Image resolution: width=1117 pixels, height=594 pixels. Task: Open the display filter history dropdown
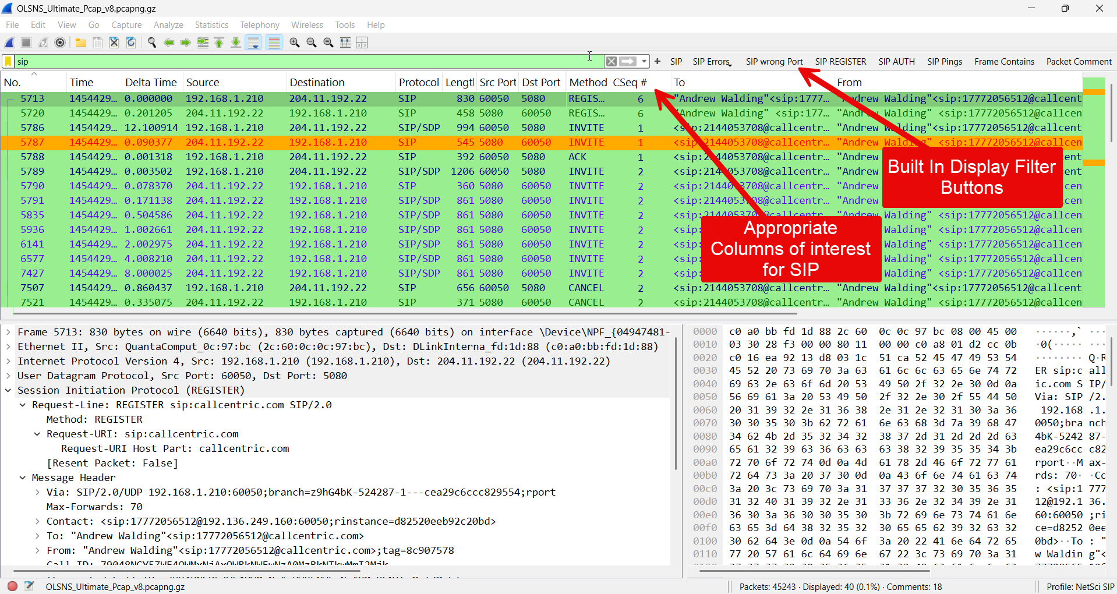tap(644, 62)
